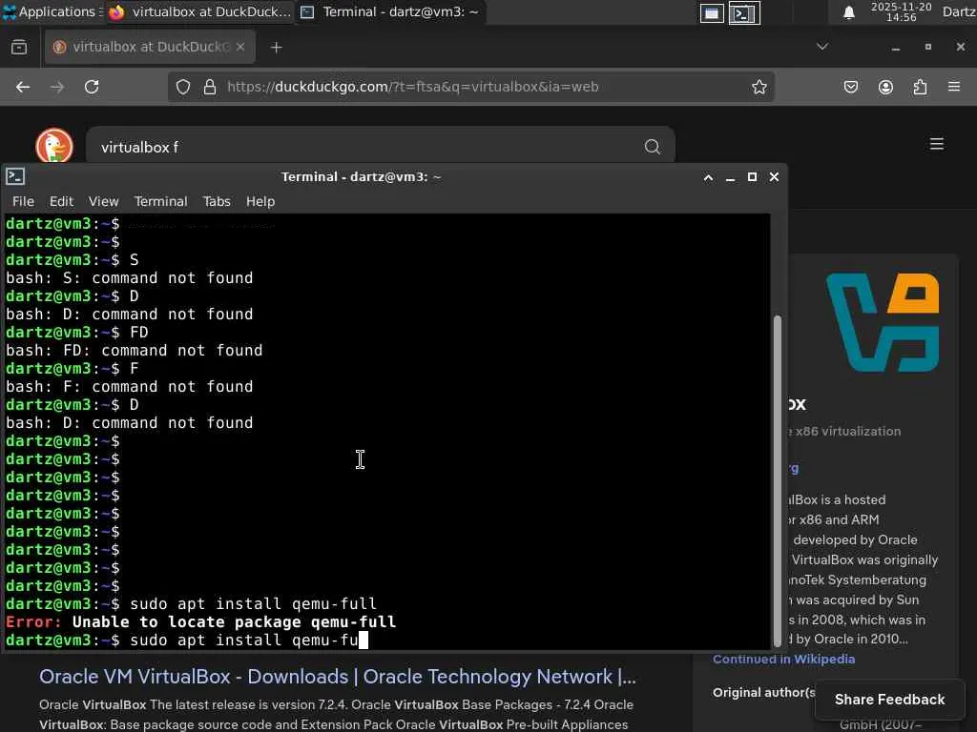Click the DuckDuckGo duck logo

(54, 146)
